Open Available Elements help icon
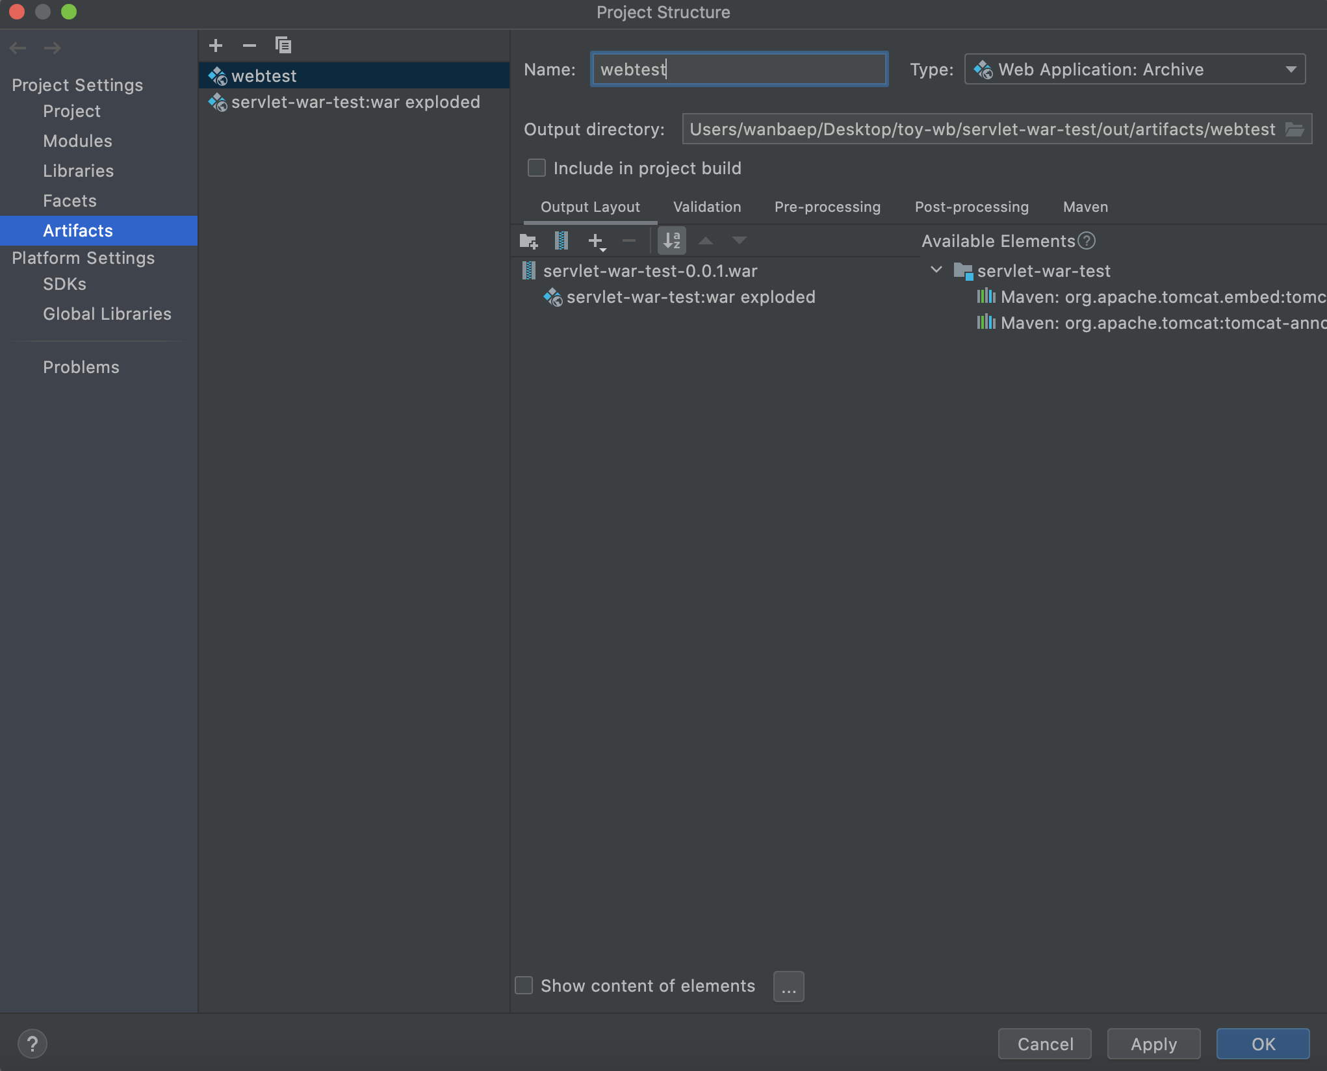This screenshot has width=1327, height=1071. click(1087, 241)
